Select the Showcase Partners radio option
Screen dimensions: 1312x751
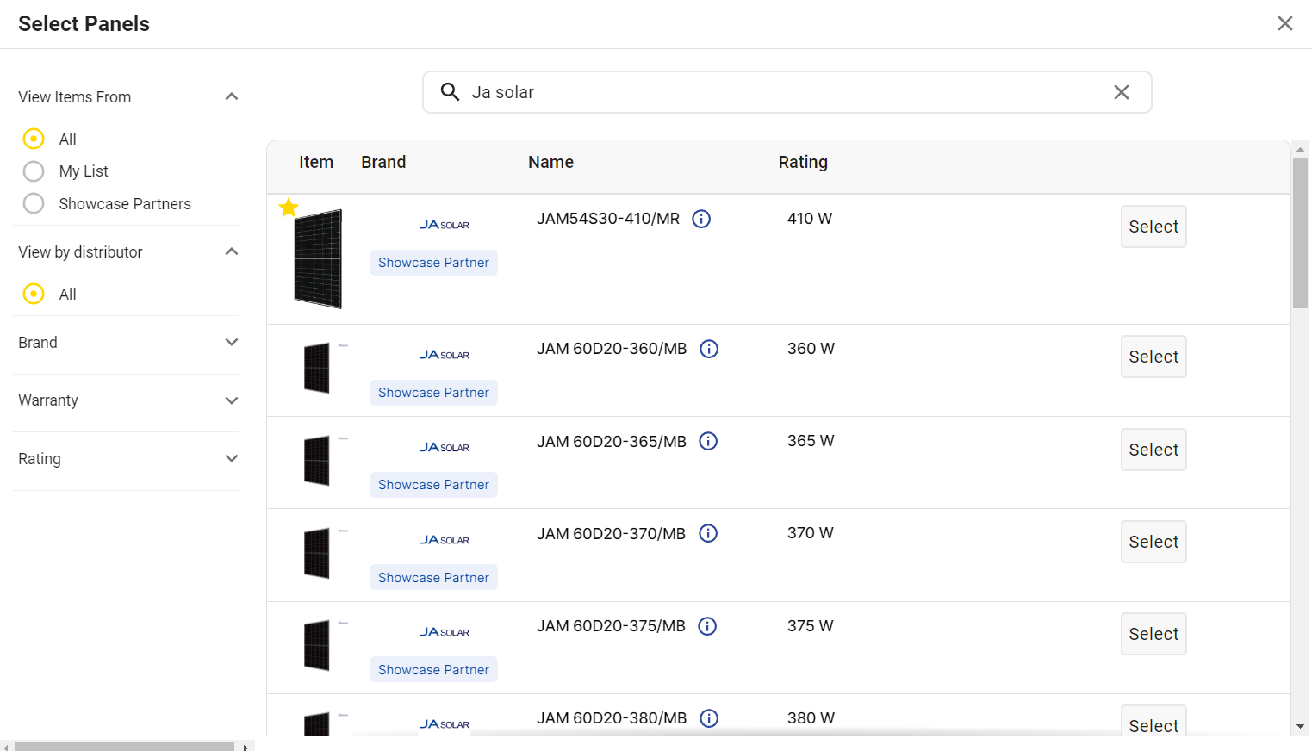34,203
